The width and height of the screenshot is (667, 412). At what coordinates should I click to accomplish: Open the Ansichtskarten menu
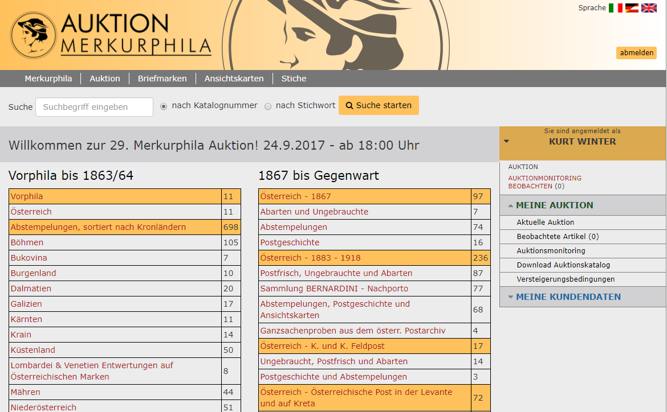pos(234,79)
